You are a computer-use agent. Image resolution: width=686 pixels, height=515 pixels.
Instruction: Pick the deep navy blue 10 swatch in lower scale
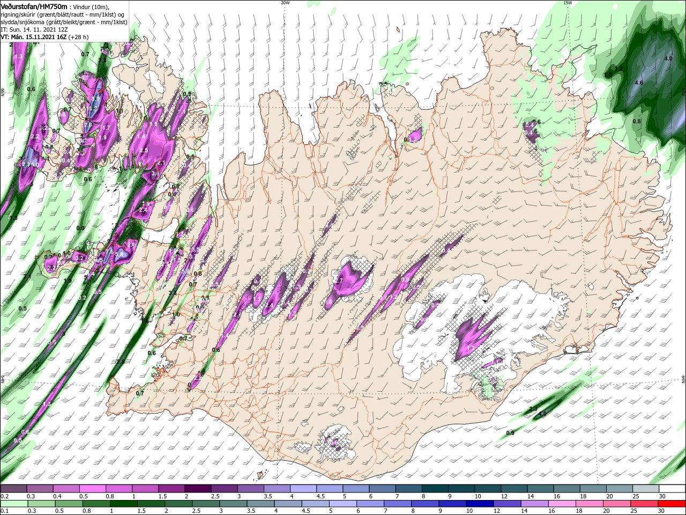click(479, 503)
